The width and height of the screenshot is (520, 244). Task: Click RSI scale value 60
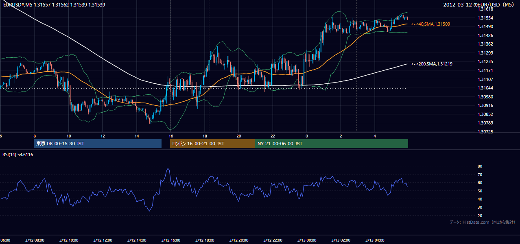[480, 183]
